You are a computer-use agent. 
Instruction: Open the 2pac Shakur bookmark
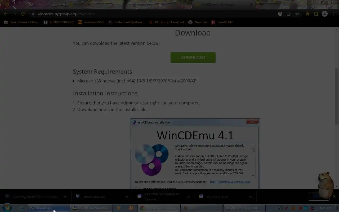point(22,22)
